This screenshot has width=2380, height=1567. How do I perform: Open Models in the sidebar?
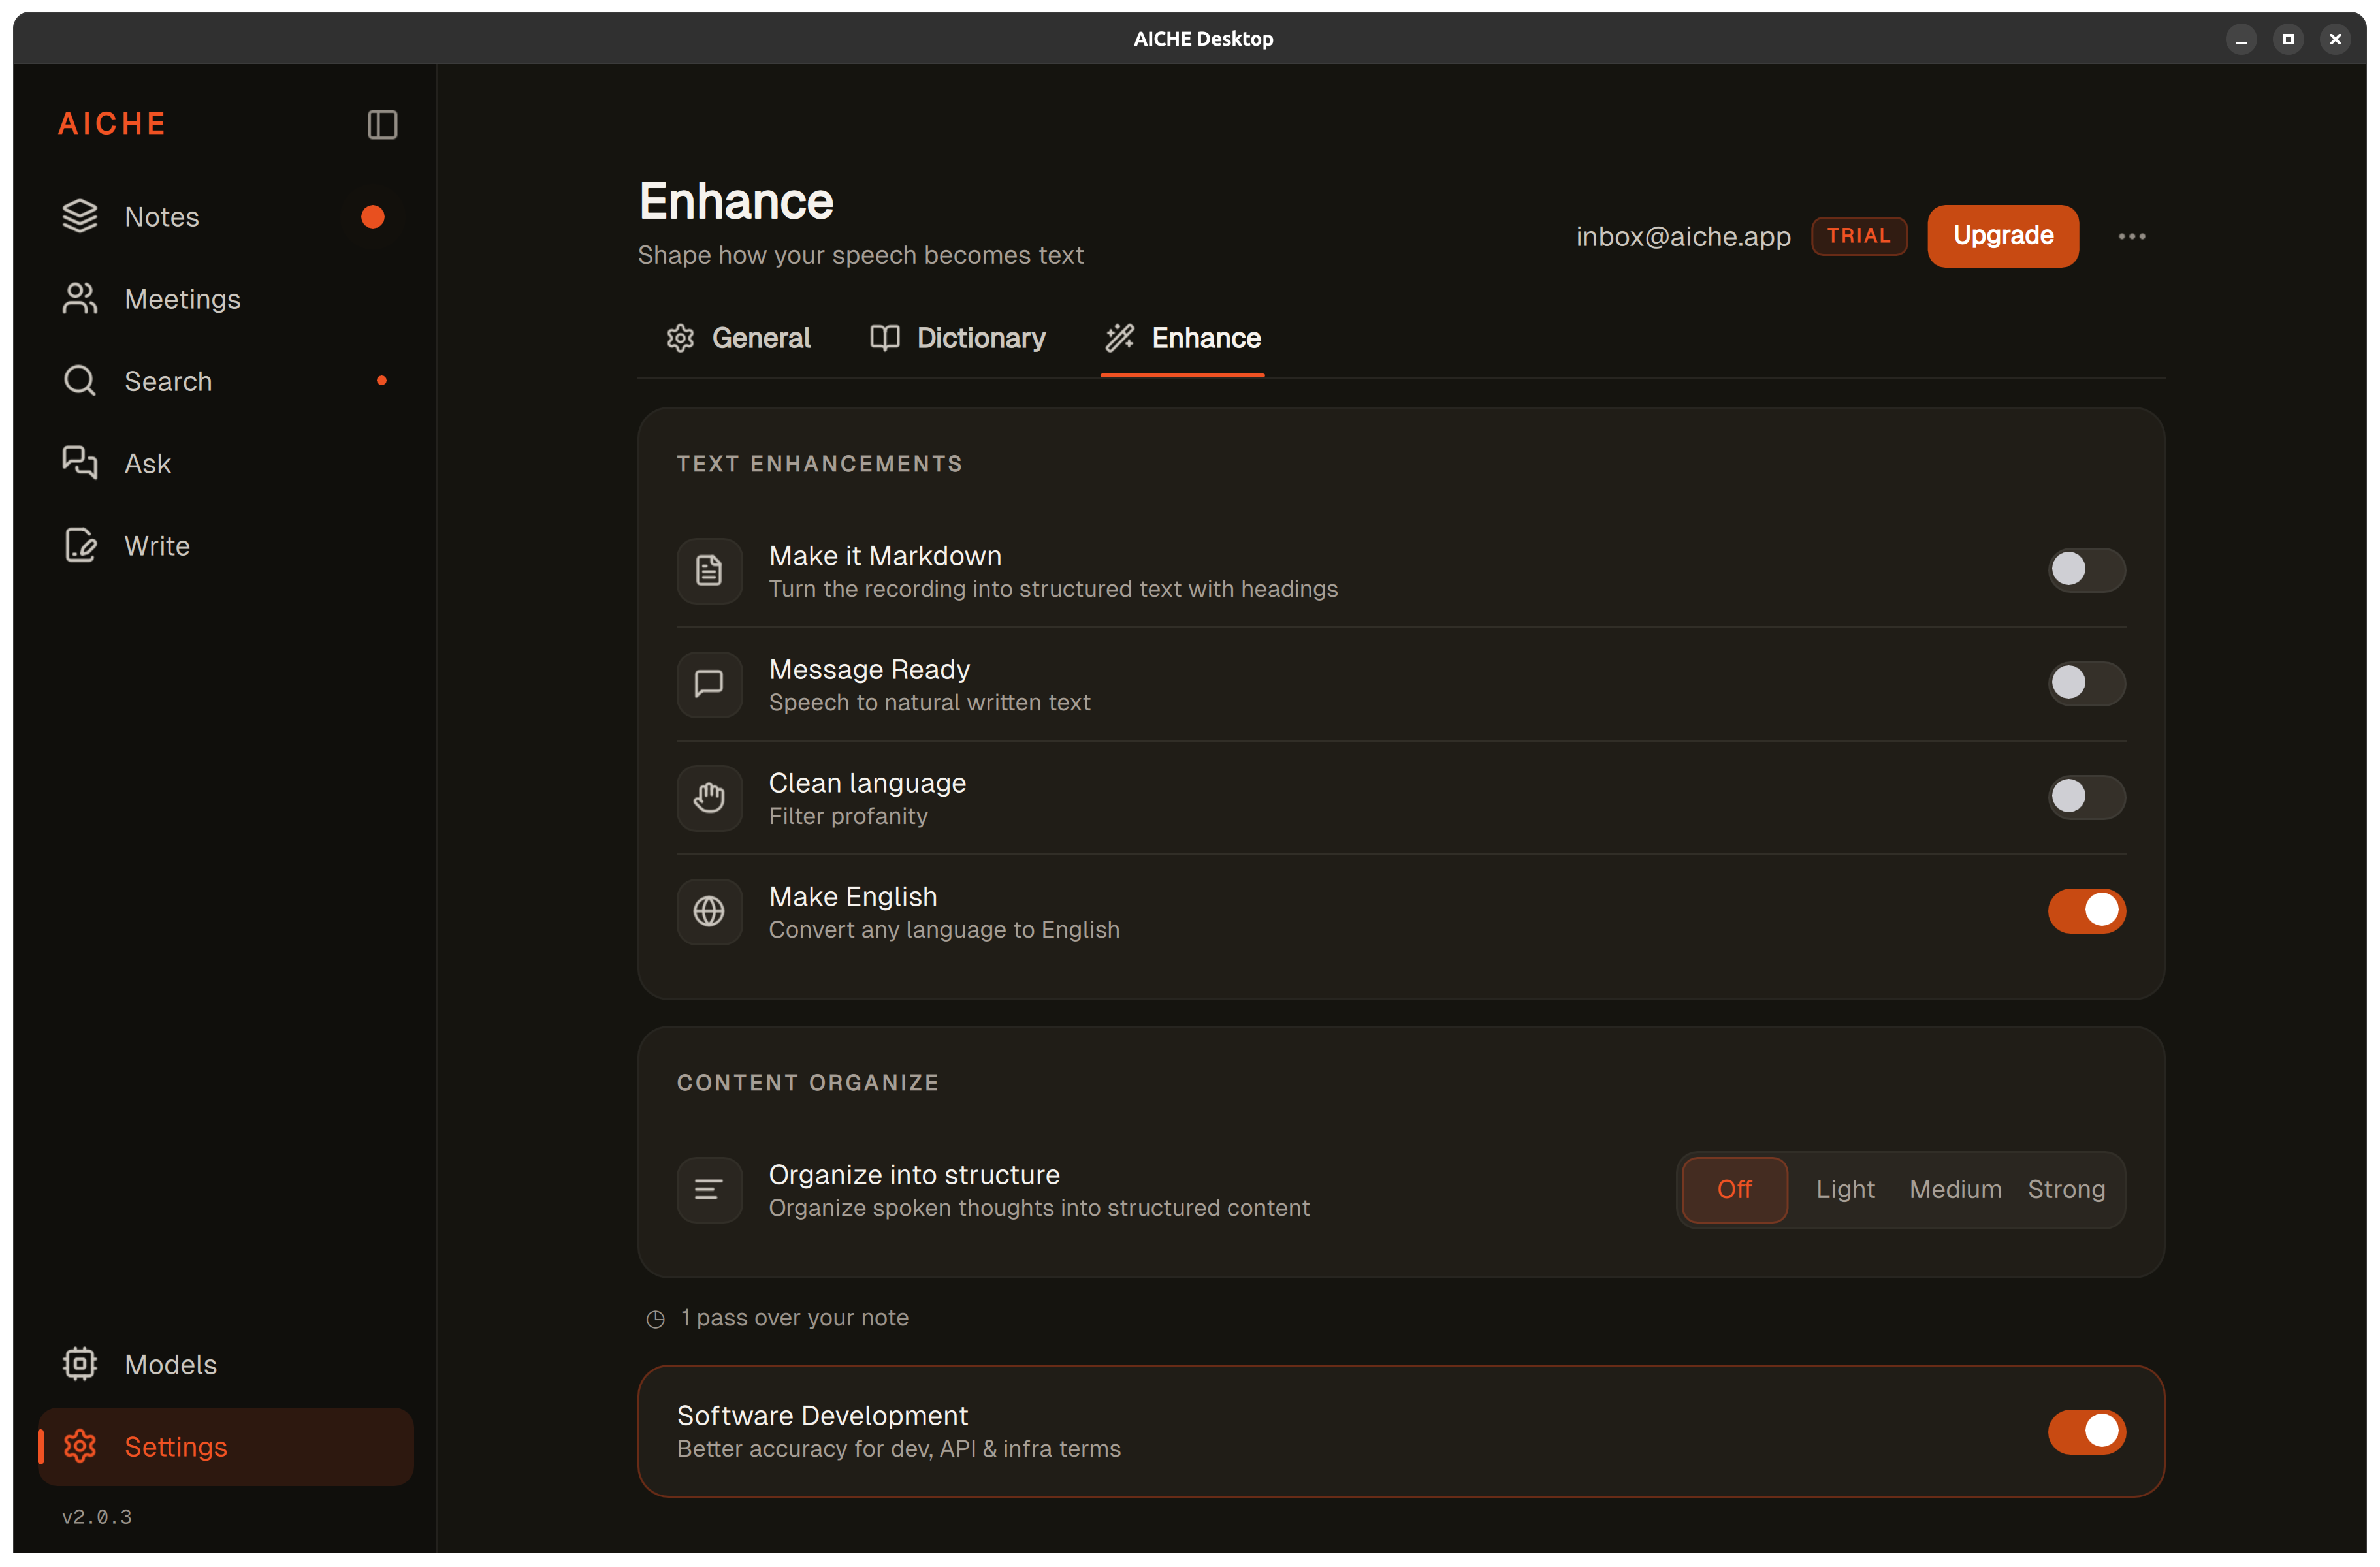pyautogui.click(x=226, y=1364)
